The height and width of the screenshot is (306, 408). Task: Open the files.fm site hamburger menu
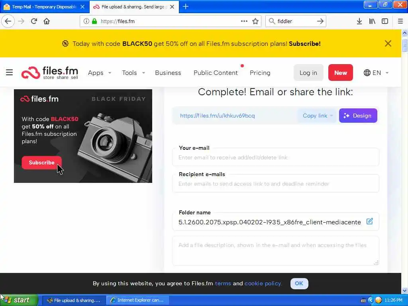tap(10, 73)
